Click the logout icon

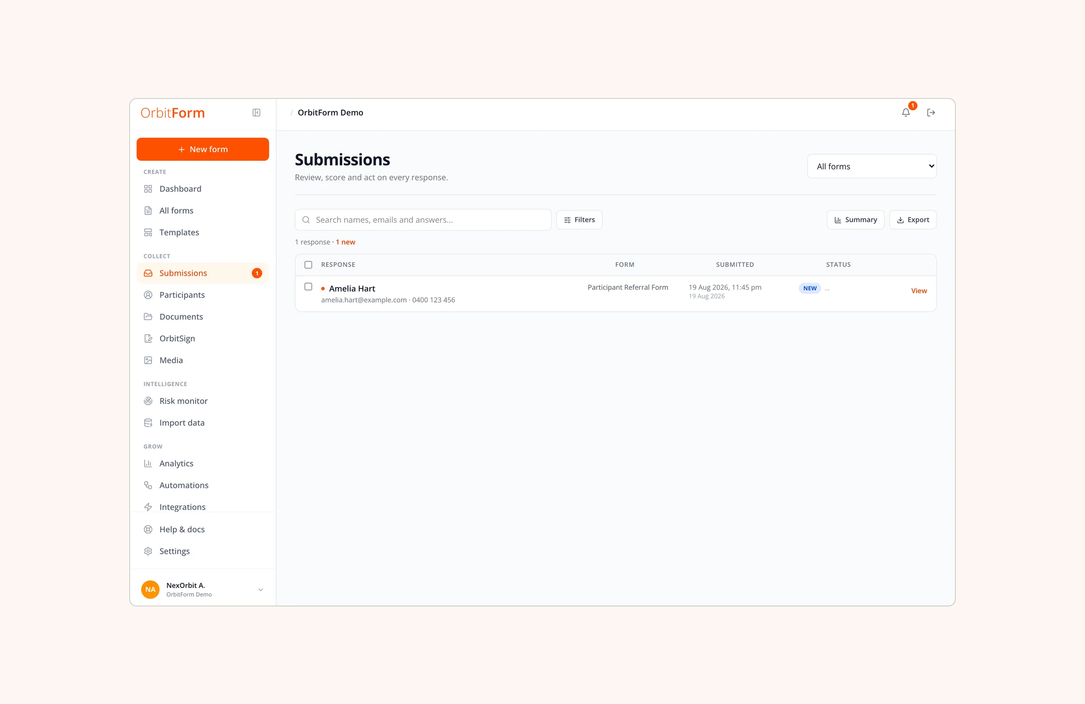tap(931, 113)
